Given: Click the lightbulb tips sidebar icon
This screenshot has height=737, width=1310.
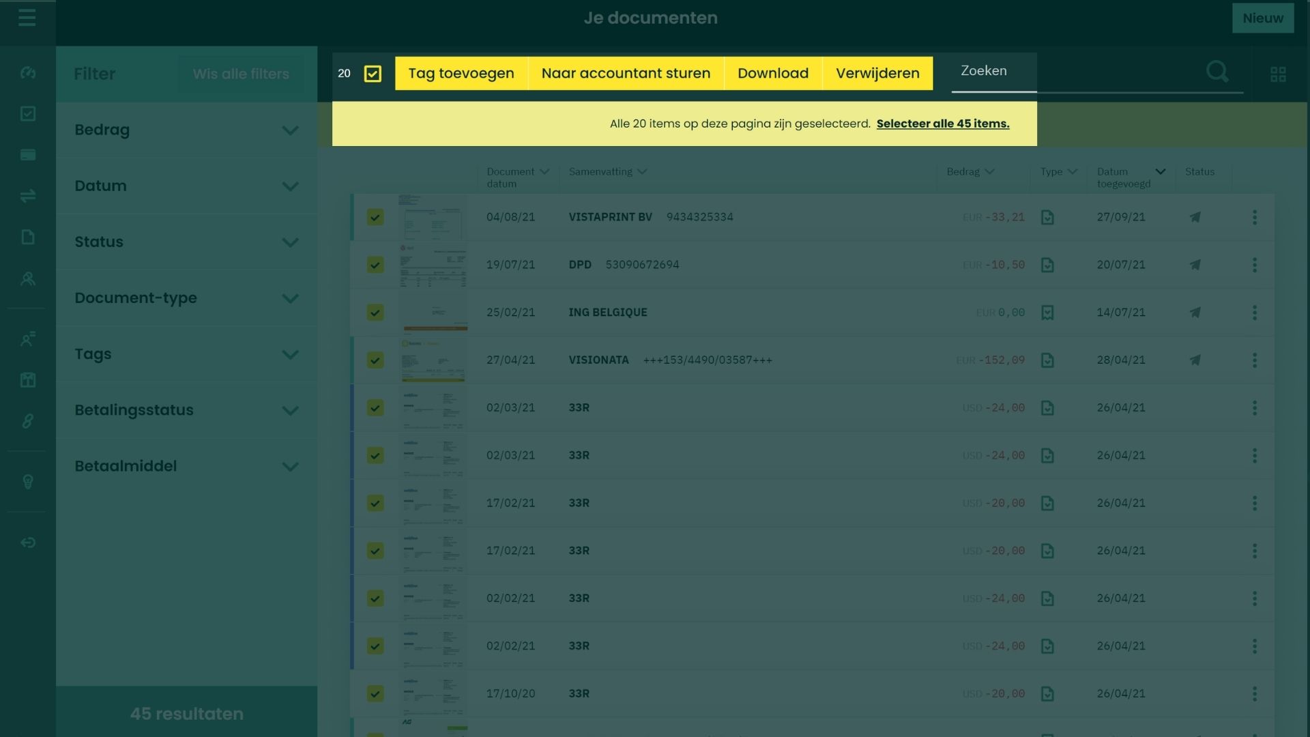Looking at the screenshot, I should (28, 482).
